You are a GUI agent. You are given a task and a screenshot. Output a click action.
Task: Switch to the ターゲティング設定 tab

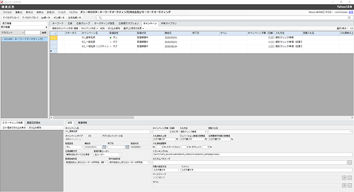[104, 23]
